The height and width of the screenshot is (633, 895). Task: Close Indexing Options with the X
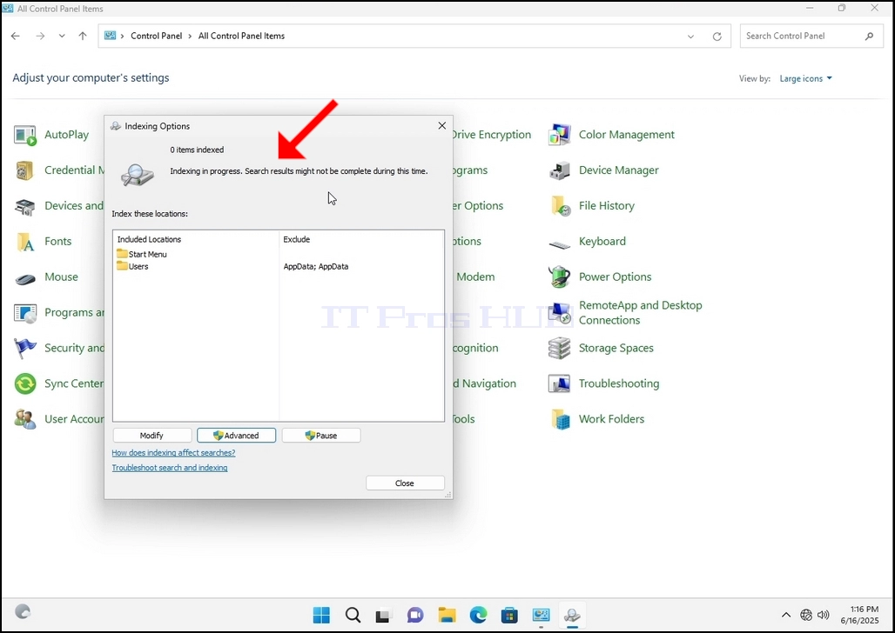[441, 125]
